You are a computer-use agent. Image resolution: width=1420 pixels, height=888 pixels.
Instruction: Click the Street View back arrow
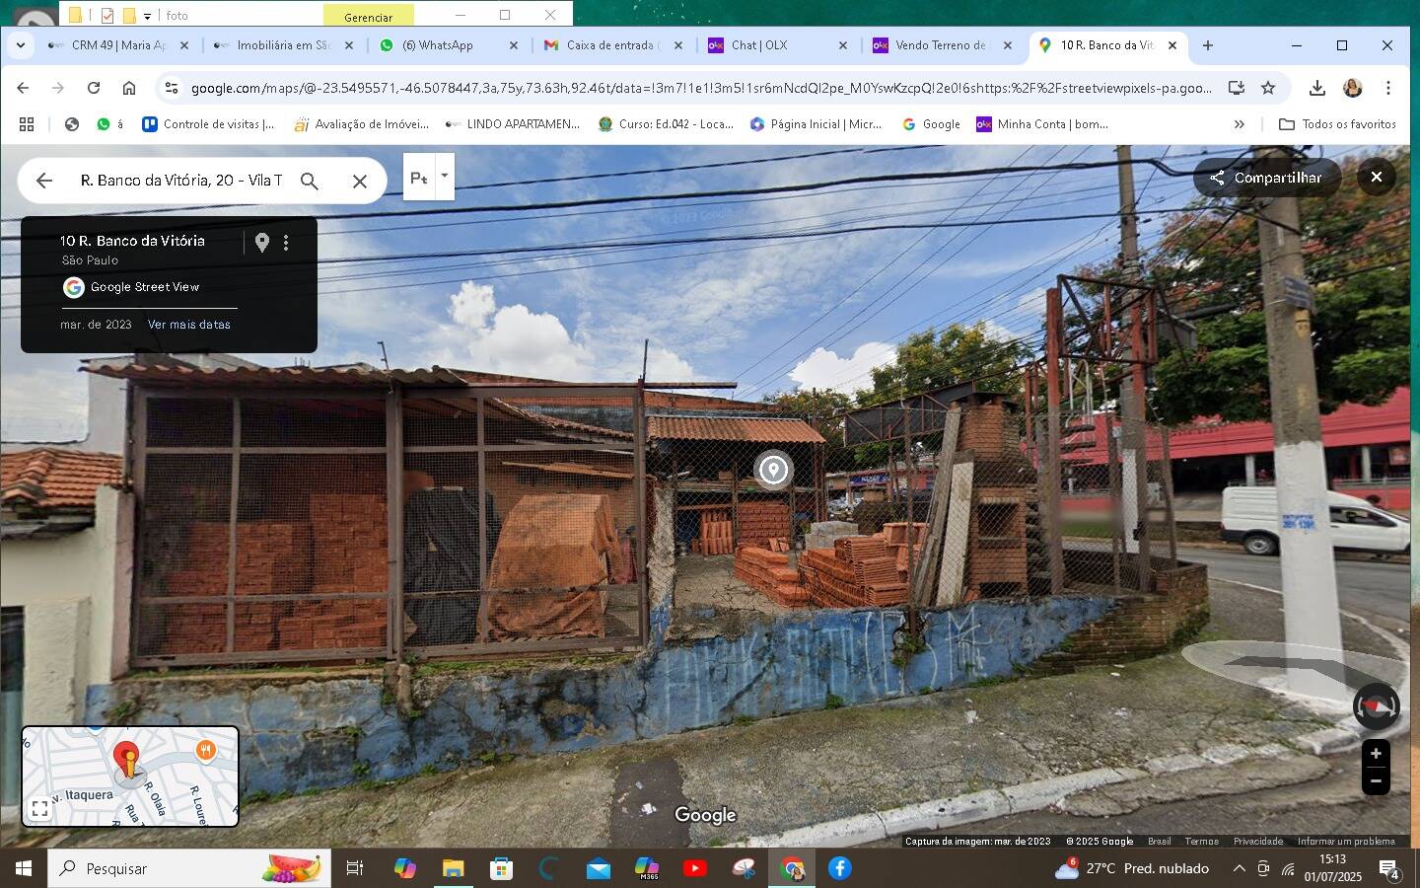click(43, 181)
